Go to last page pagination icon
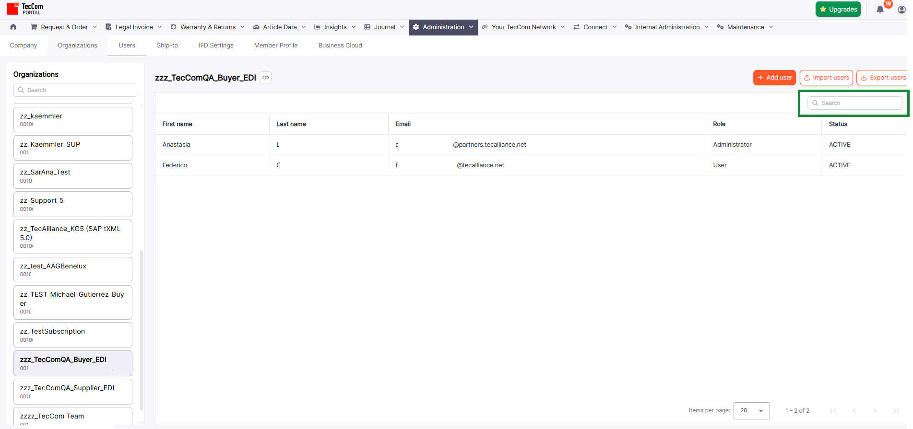Viewport: 913px width, 429px height. pos(896,411)
